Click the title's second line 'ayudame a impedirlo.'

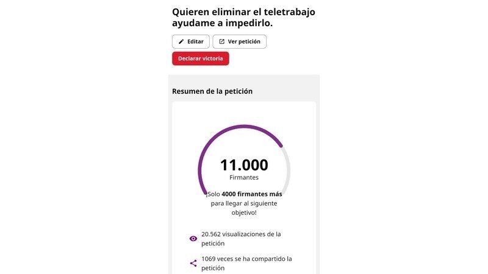tap(222, 24)
